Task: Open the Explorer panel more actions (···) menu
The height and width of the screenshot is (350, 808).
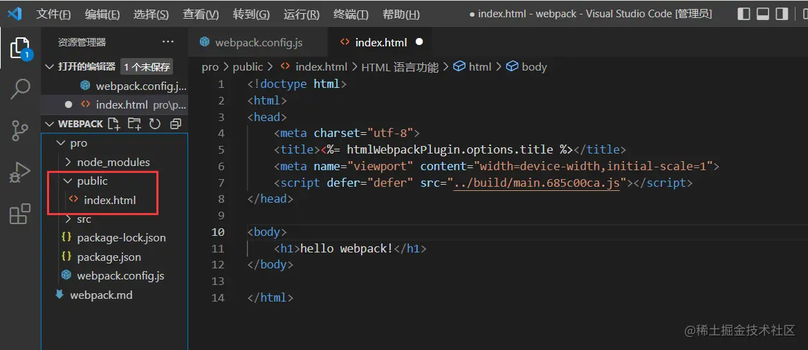Action: coord(168,42)
